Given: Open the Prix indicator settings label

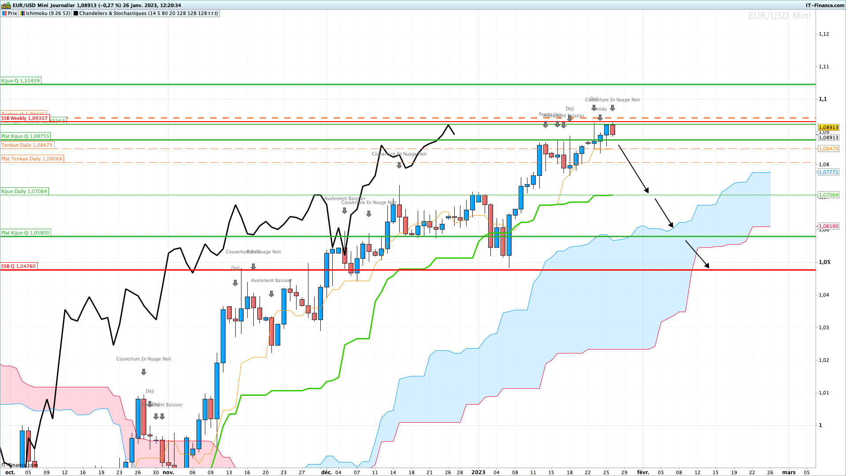Looking at the screenshot, I should [12, 13].
